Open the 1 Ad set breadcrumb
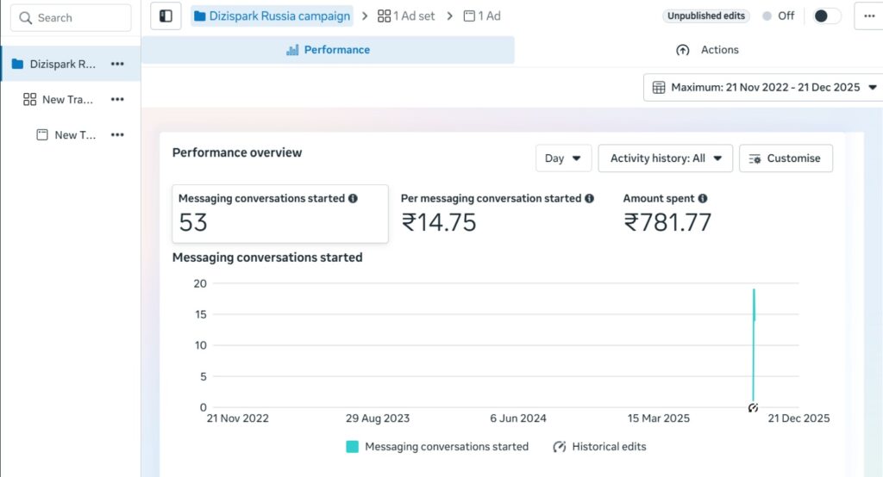The width and height of the screenshot is (883, 477). pyautogui.click(x=406, y=16)
